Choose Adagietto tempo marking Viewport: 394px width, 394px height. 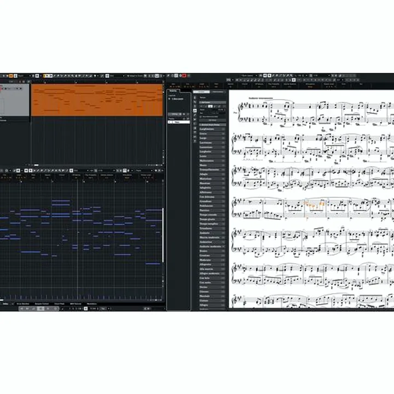[x=212, y=188]
